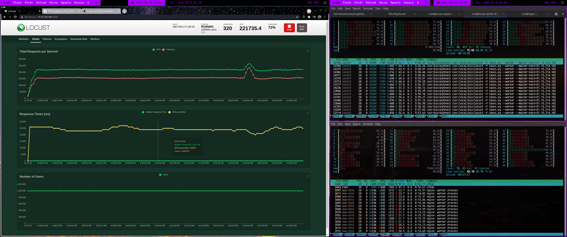The height and width of the screenshot is (237, 567).
Task: Bookmark this page with the star icon
Action: pos(297,17)
